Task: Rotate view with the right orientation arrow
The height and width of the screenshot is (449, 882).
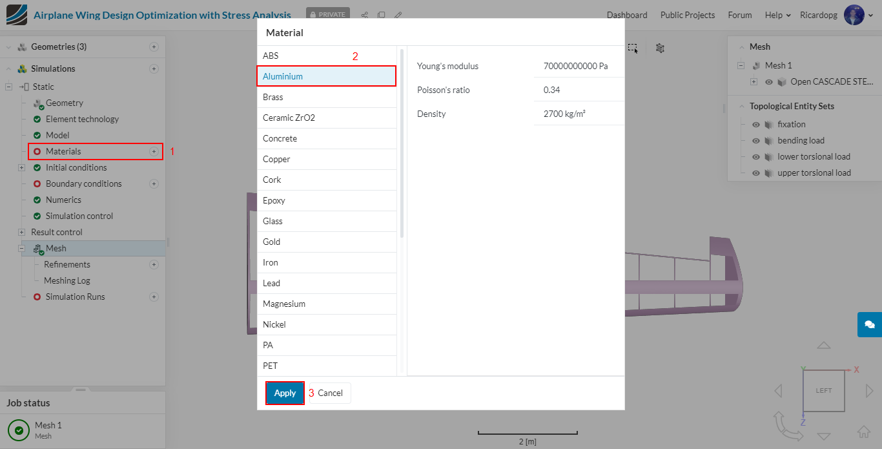Action: 869,390
